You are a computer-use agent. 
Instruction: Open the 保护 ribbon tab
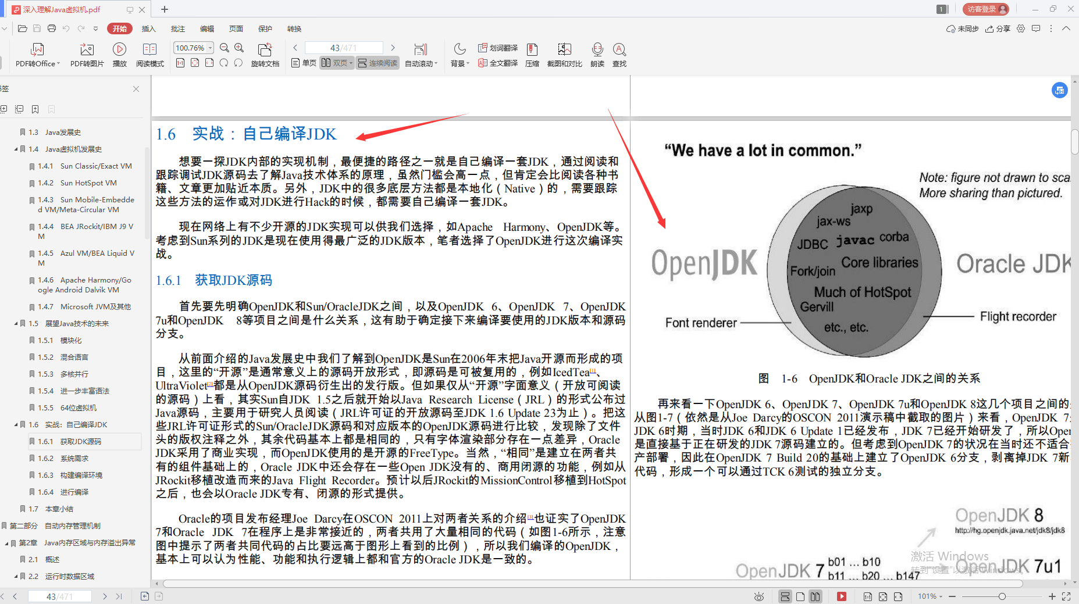point(265,28)
